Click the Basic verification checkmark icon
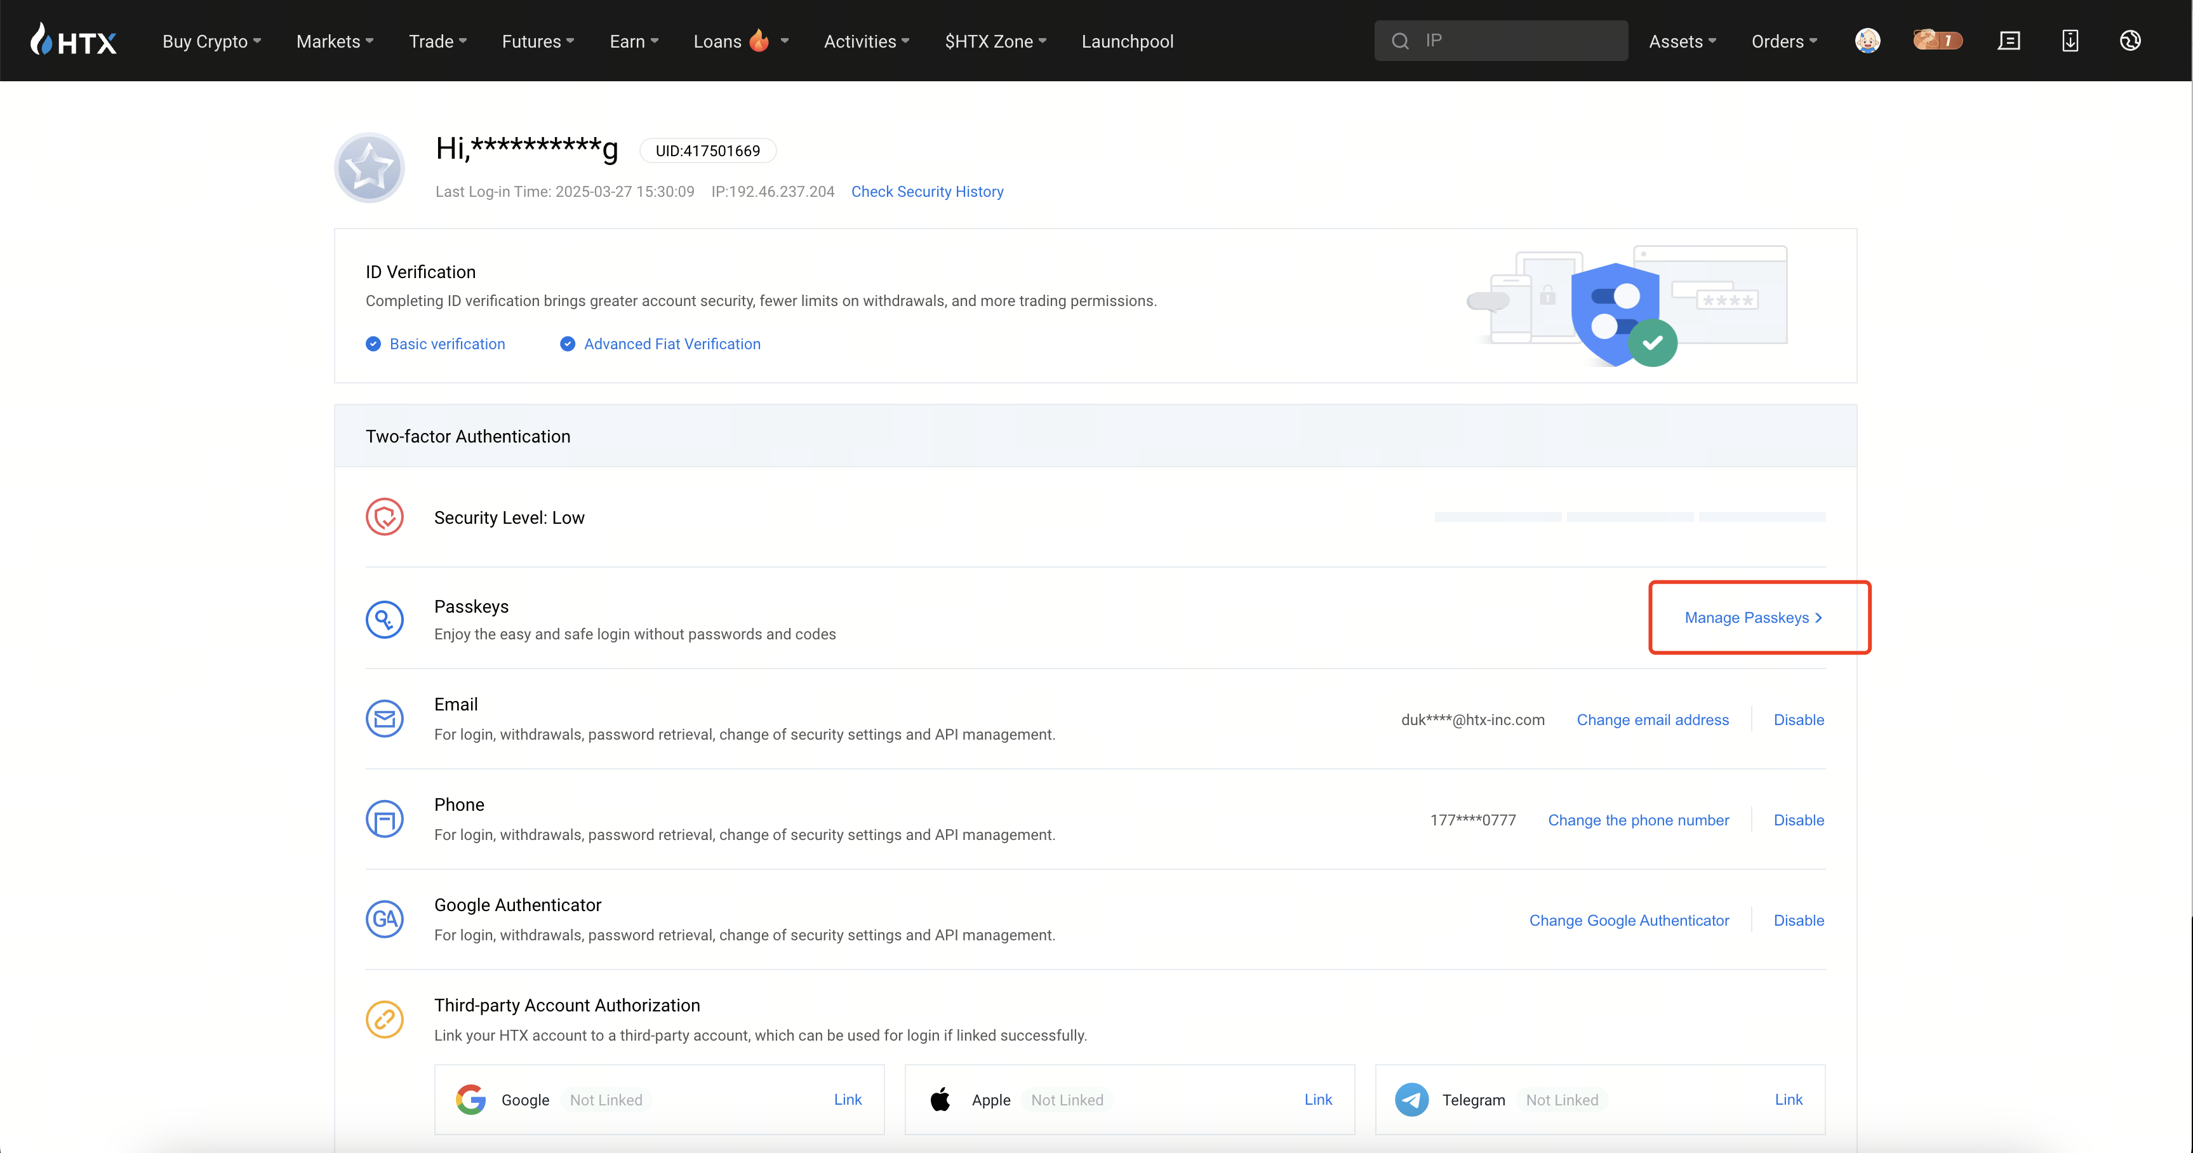Screen dimensions: 2193x1153 [373, 344]
